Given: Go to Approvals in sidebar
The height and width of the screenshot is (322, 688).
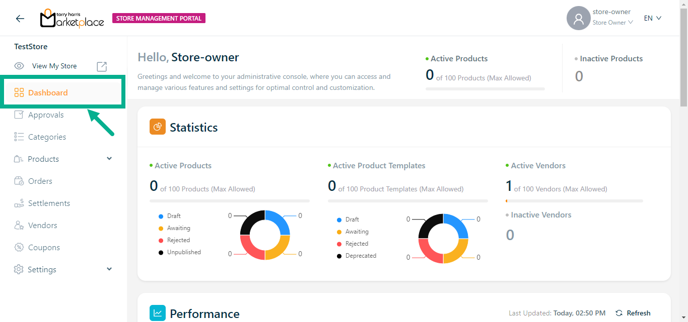Looking at the screenshot, I should [46, 115].
